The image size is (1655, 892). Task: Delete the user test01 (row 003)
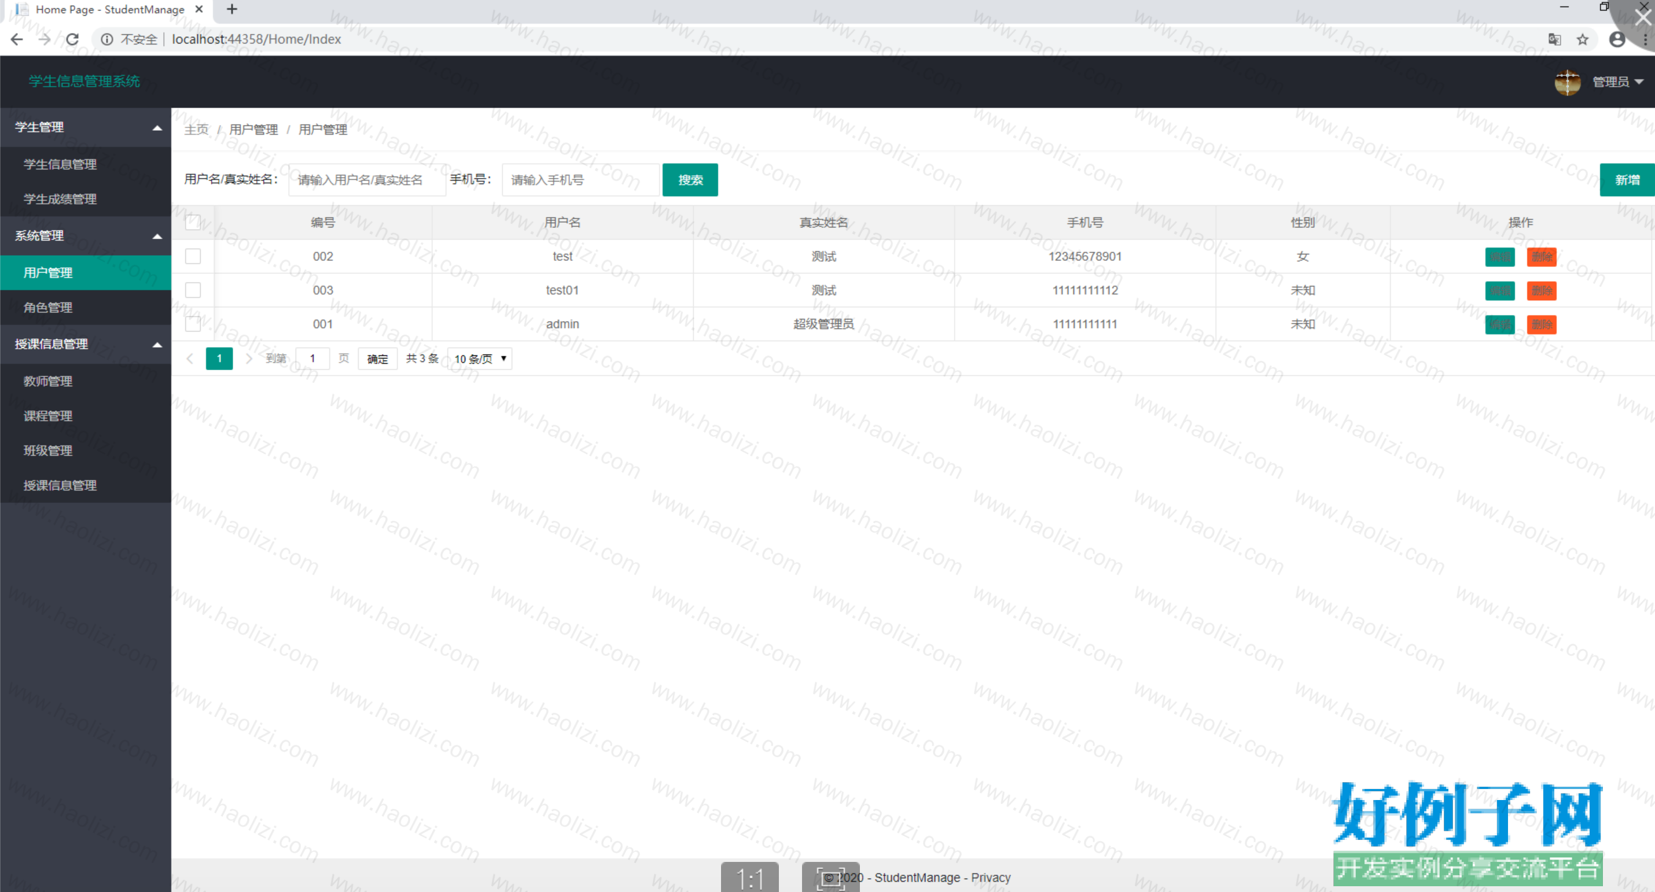(1541, 291)
